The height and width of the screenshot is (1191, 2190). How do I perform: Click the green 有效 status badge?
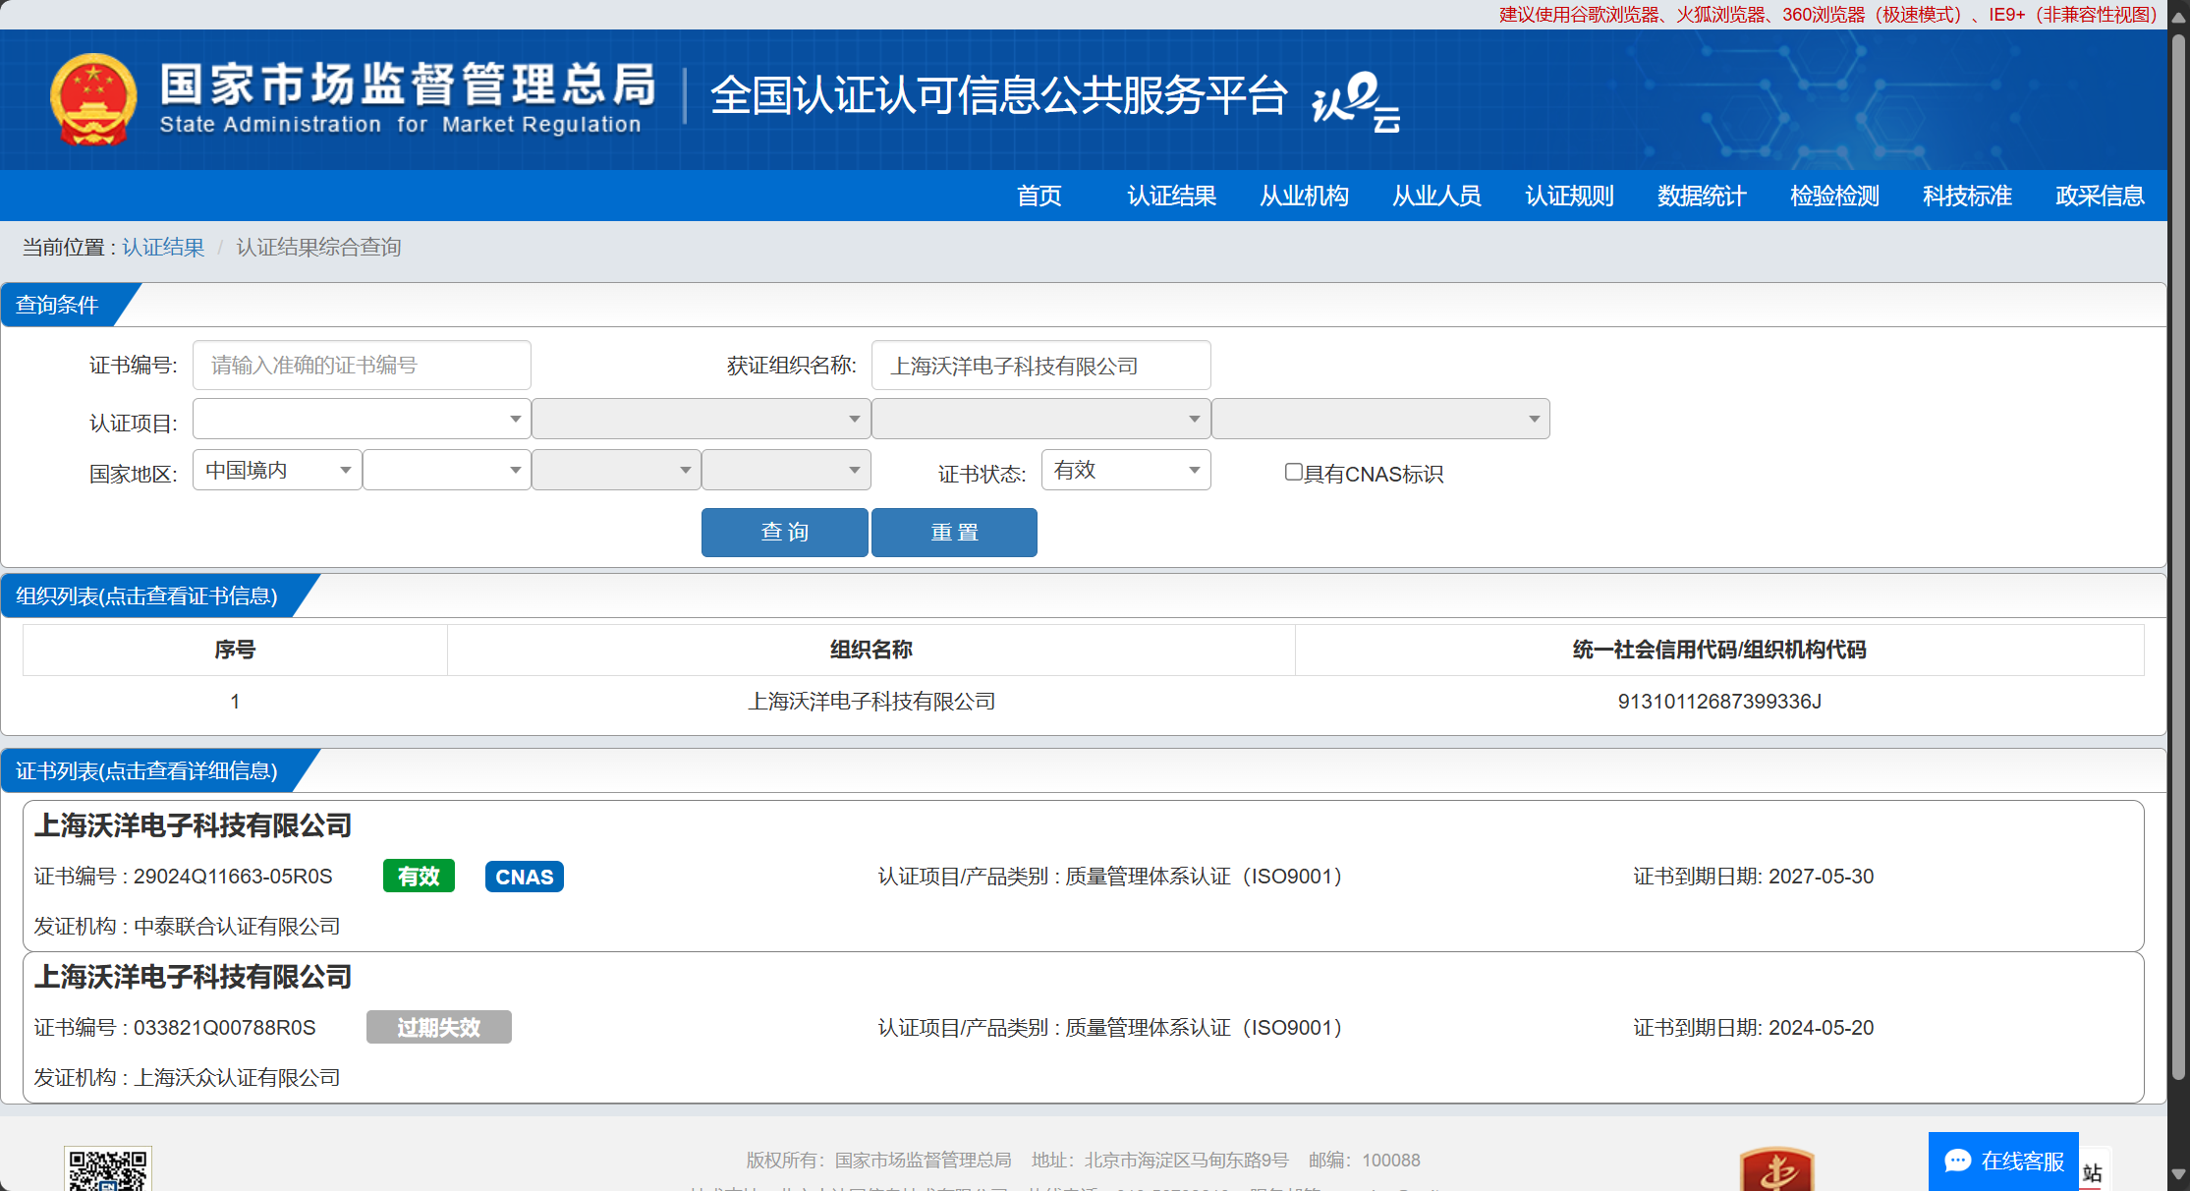click(x=419, y=876)
